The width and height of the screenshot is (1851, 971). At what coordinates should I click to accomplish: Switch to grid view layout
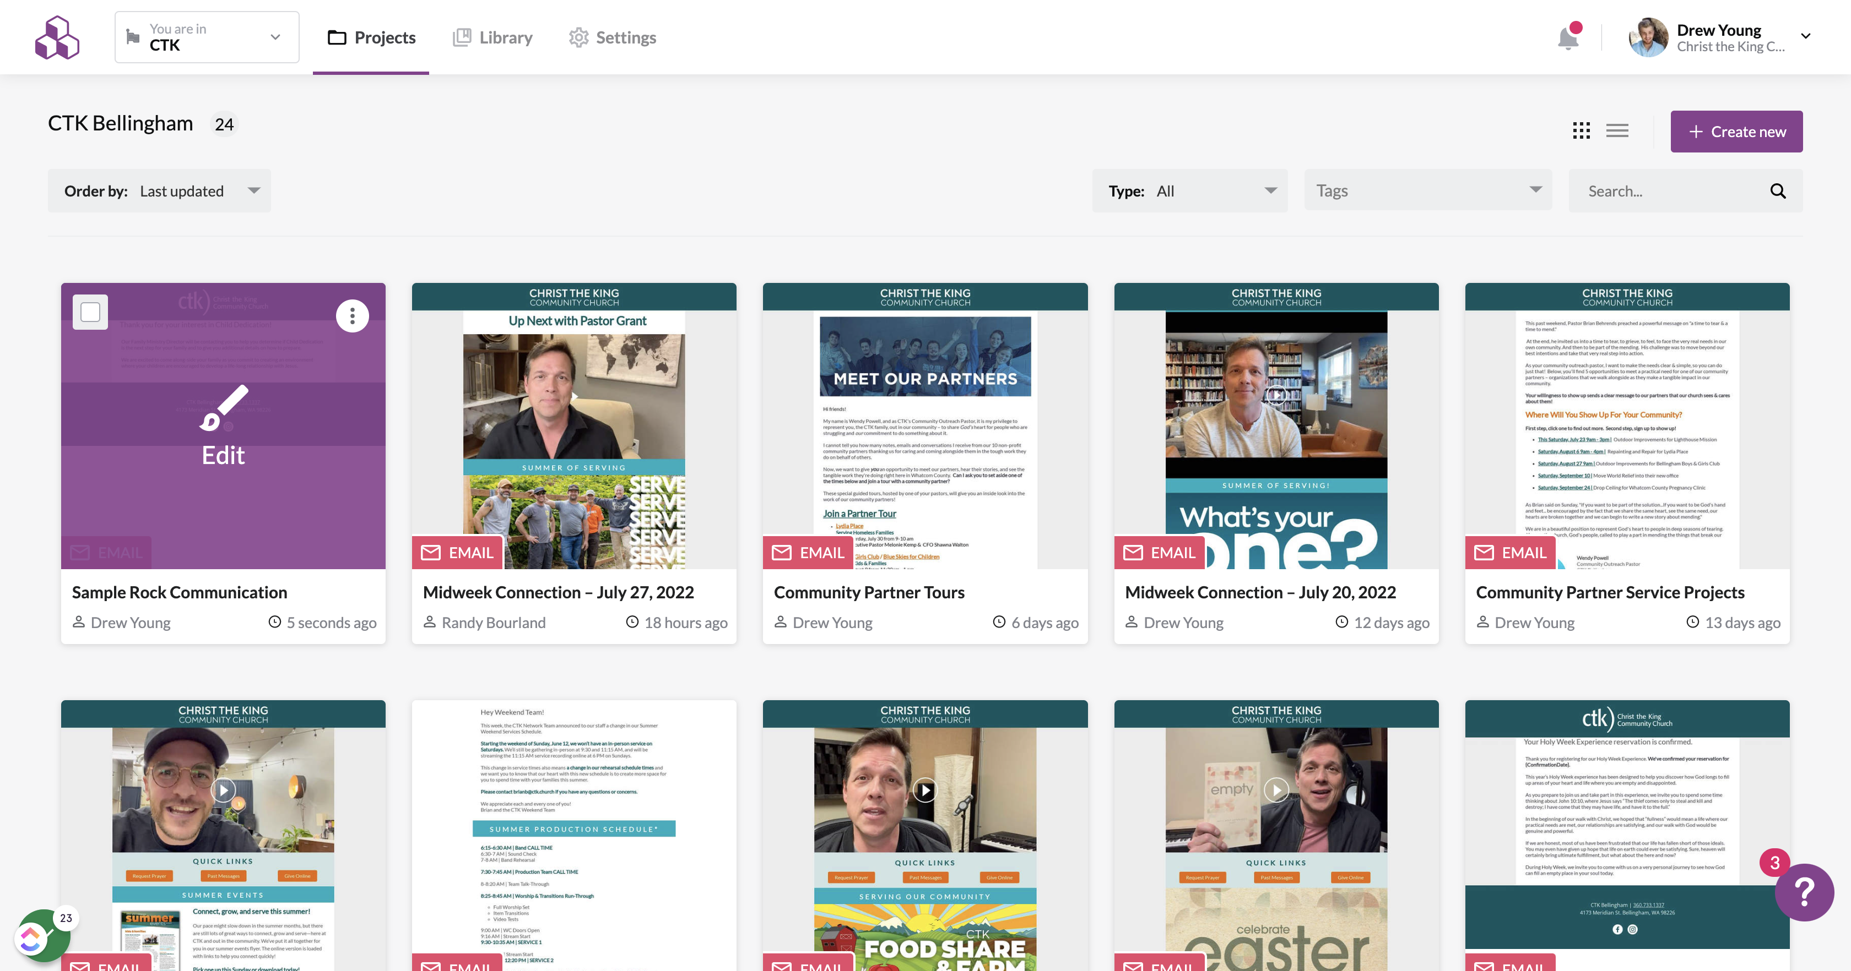[1581, 130]
